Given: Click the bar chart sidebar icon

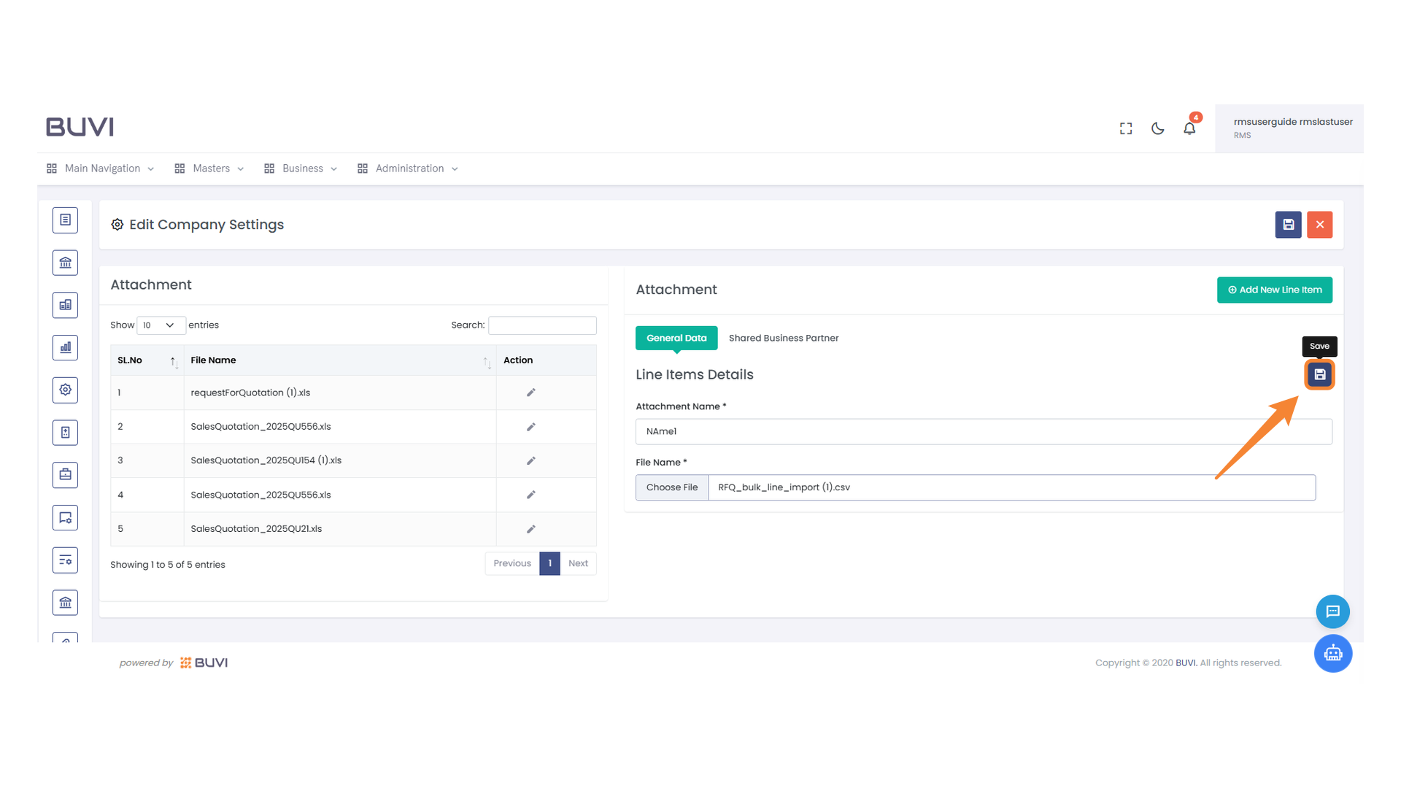Looking at the screenshot, I should point(65,347).
